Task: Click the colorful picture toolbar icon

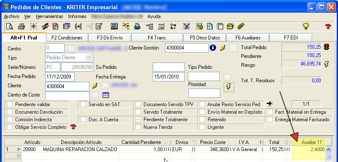Action: pyautogui.click(x=200, y=26)
